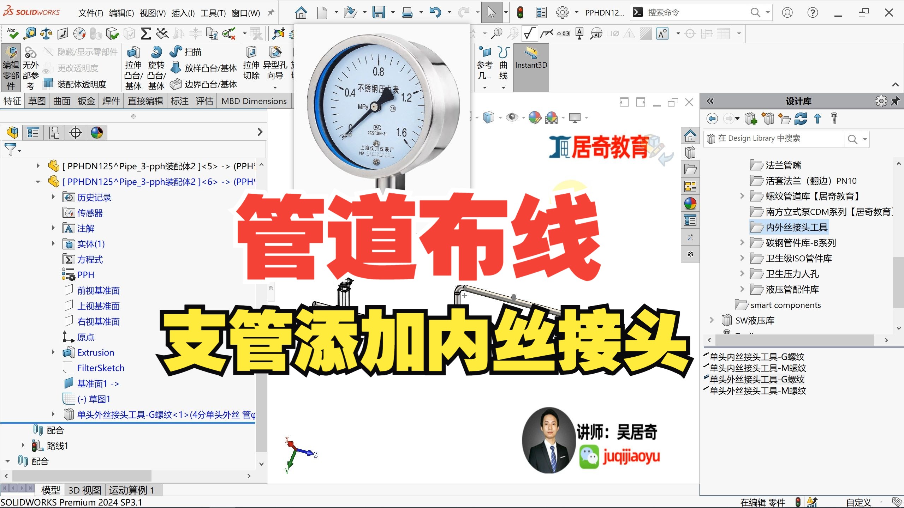This screenshot has height=508, width=904.
Task: Click the Rebuild traffic light icon
Action: click(520, 13)
